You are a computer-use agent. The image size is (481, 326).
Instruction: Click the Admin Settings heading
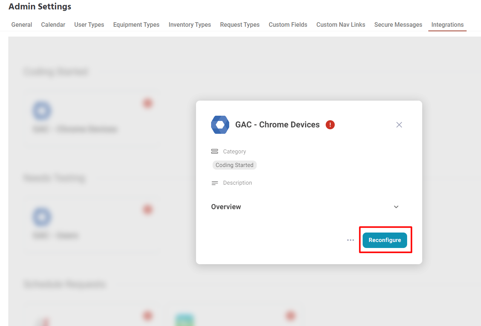point(40,6)
